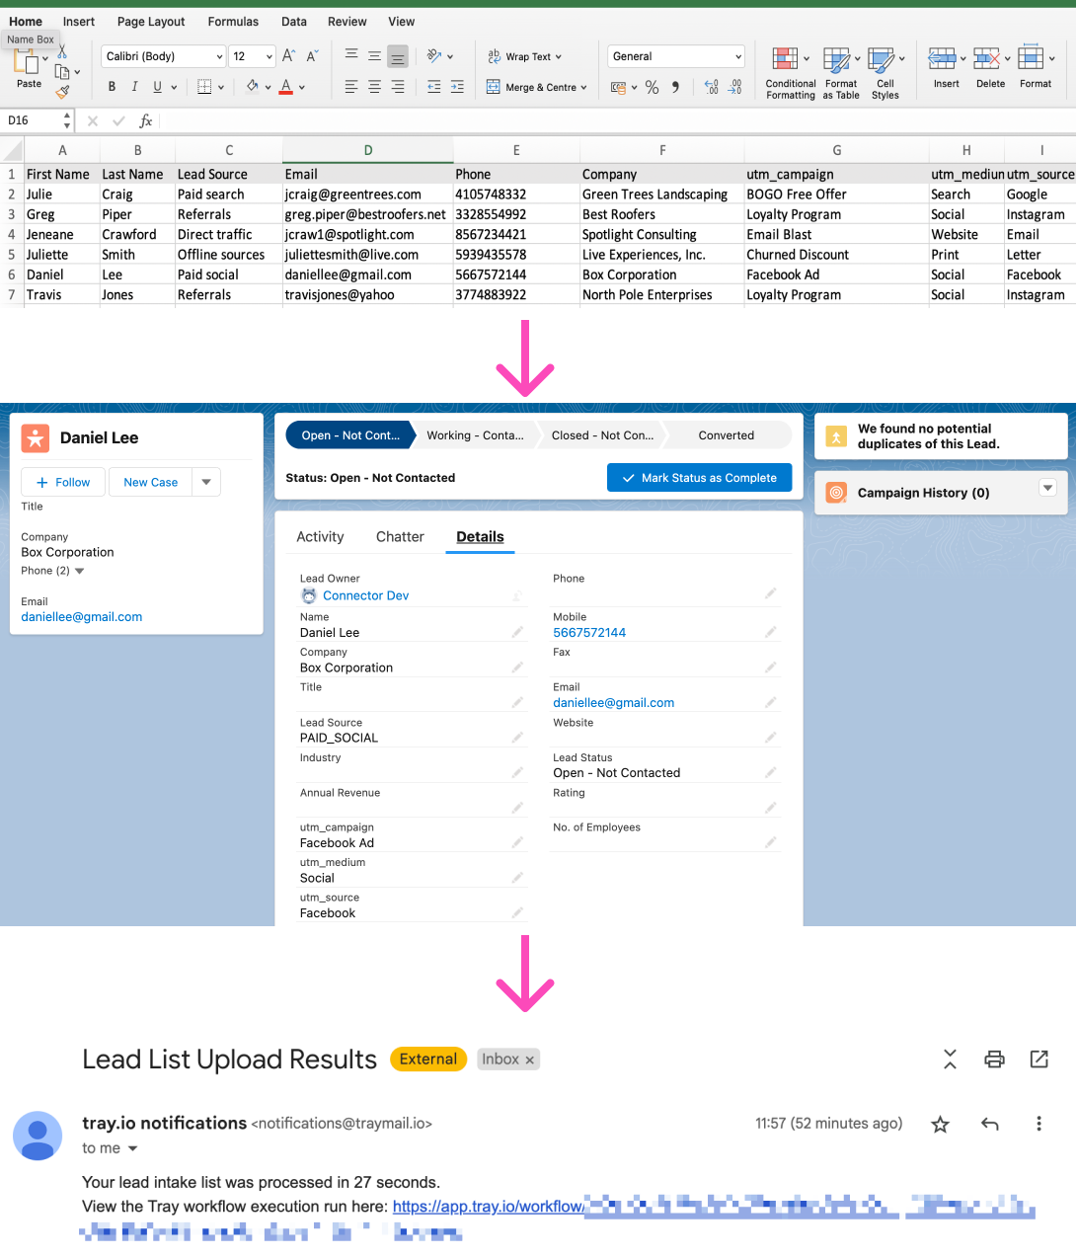Apply the red font colour A
1077x1257 pixels.
coord(285,87)
